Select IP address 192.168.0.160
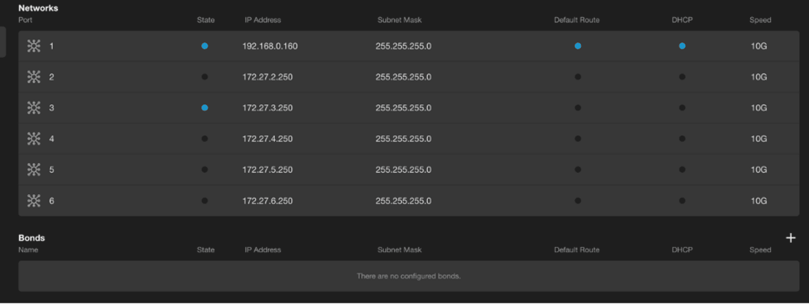The image size is (809, 304). tap(270, 46)
